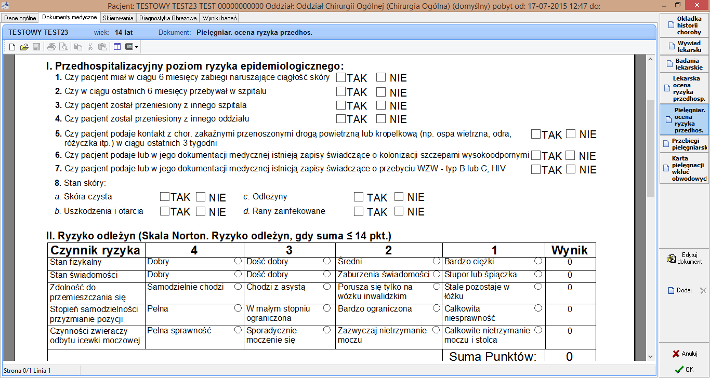
Task: Click the Dodaj button
Action: coord(680,291)
